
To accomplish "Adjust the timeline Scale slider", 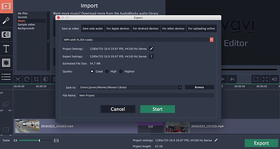I will [x=39, y=140].
